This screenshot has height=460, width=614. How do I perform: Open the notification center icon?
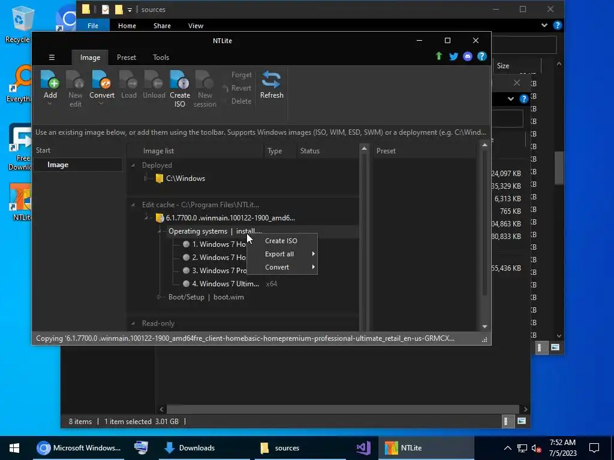coord(594,448)
